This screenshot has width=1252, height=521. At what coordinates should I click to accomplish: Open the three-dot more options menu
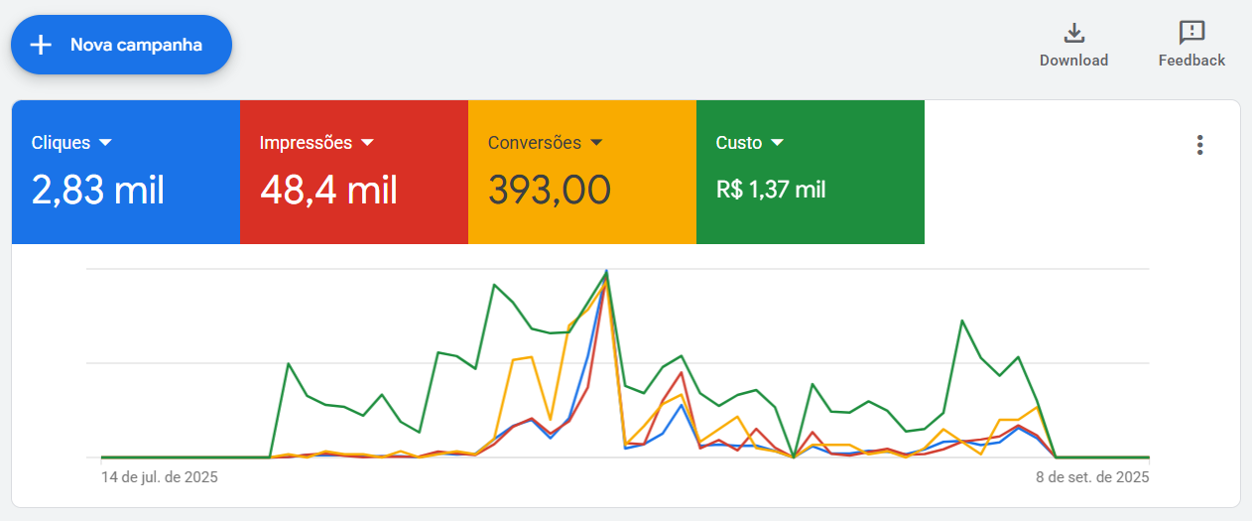[1199, 145]
